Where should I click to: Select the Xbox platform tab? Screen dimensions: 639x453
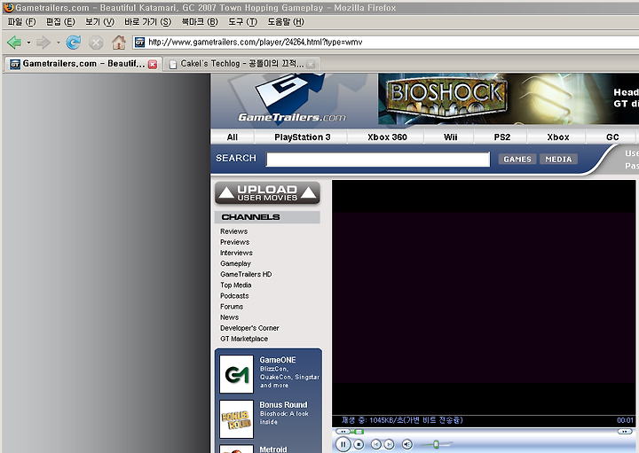558,137
